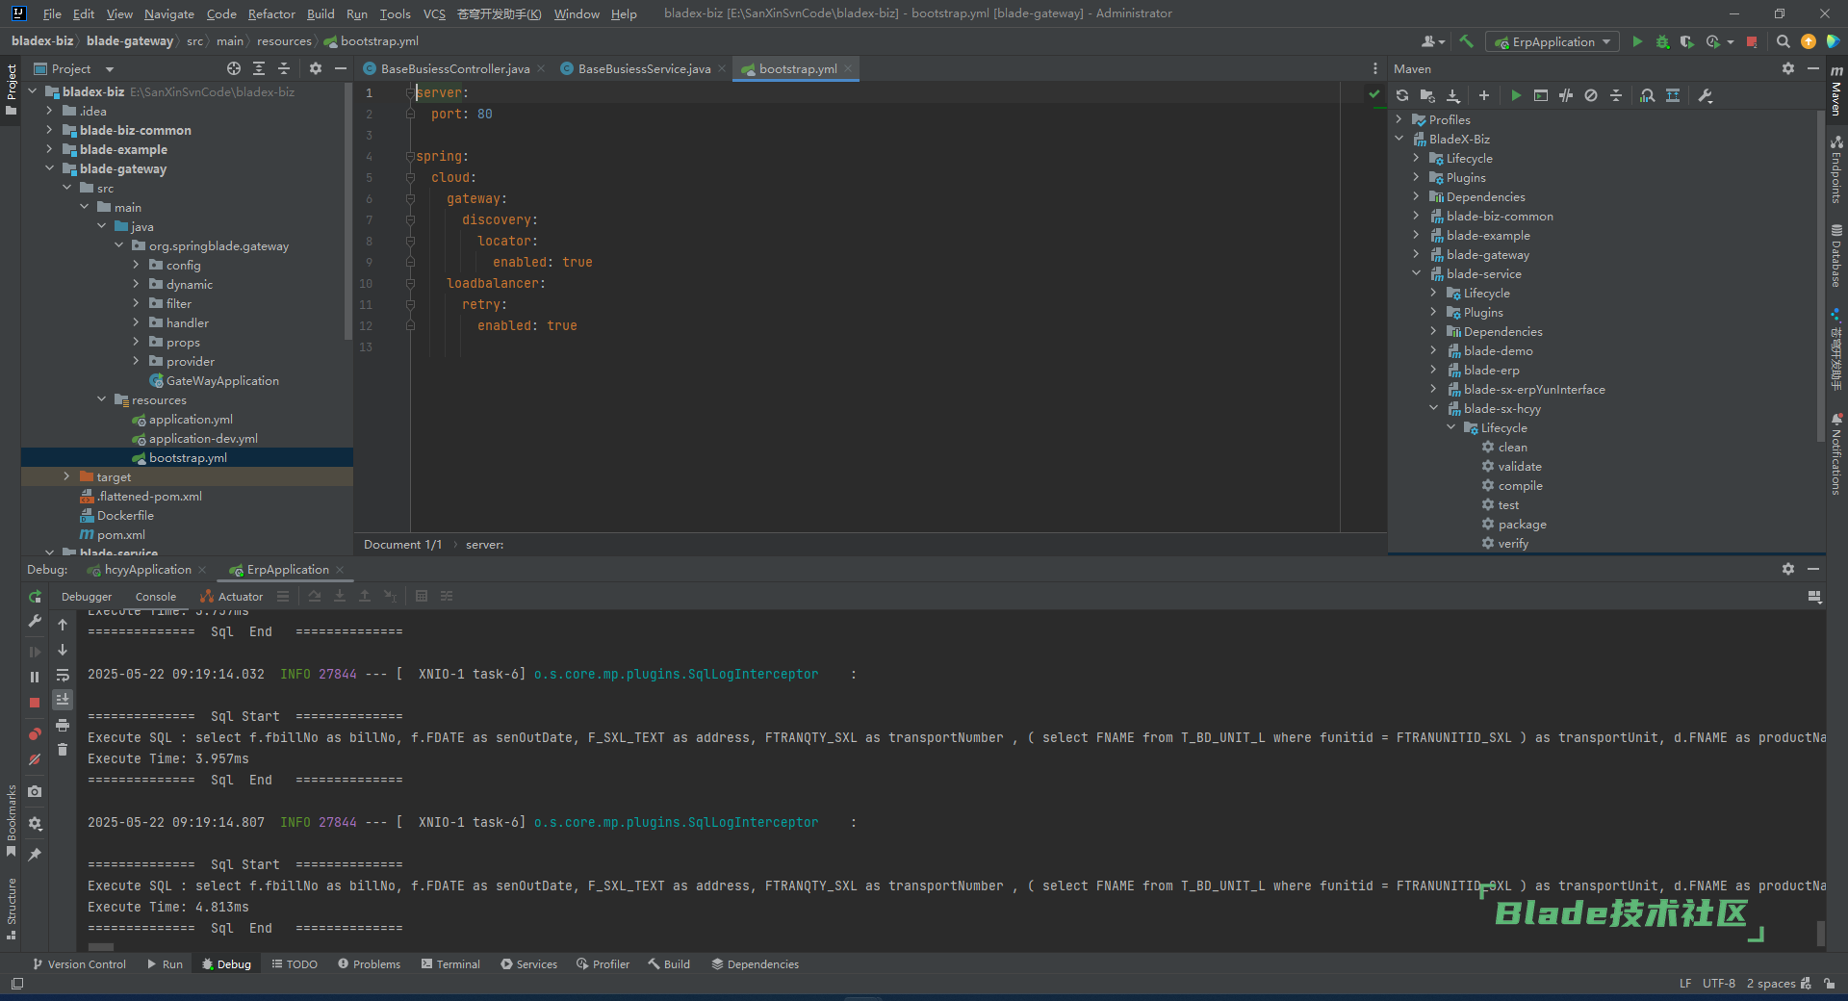Click Download Sources icon in Maven toolbar
This screenshot has height=1001, width=1848.
point(1453,95)
